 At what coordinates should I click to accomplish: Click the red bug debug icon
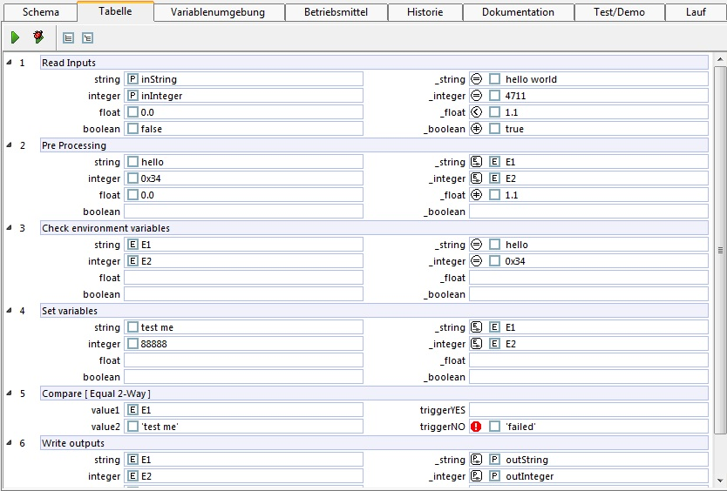[x=38, y=37]
